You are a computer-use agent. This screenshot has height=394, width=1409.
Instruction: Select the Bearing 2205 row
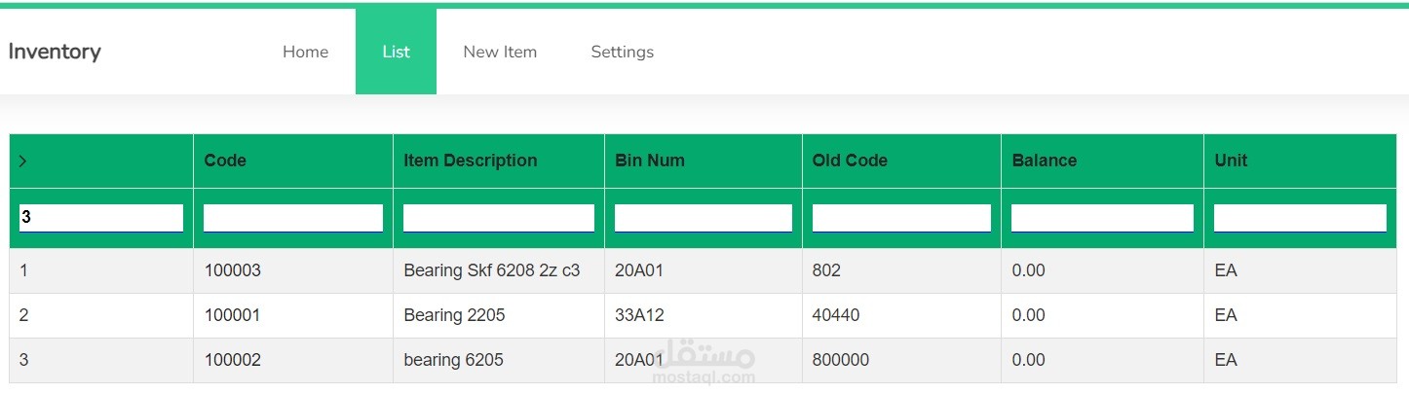click(454, 315)
